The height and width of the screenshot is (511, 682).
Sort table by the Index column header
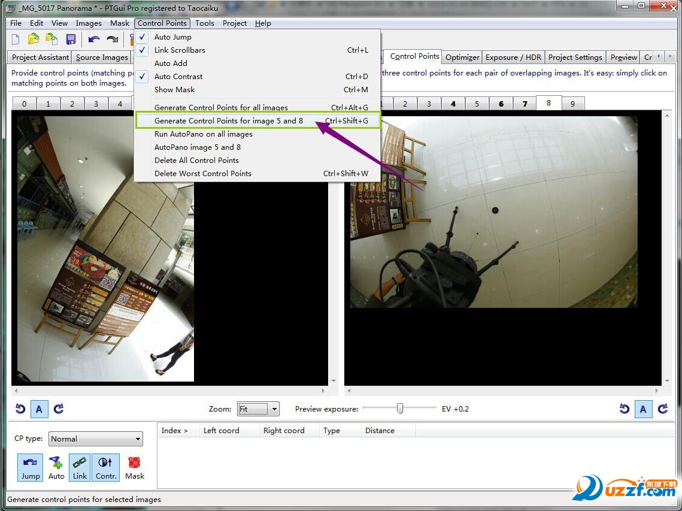(x=178, y=431)
